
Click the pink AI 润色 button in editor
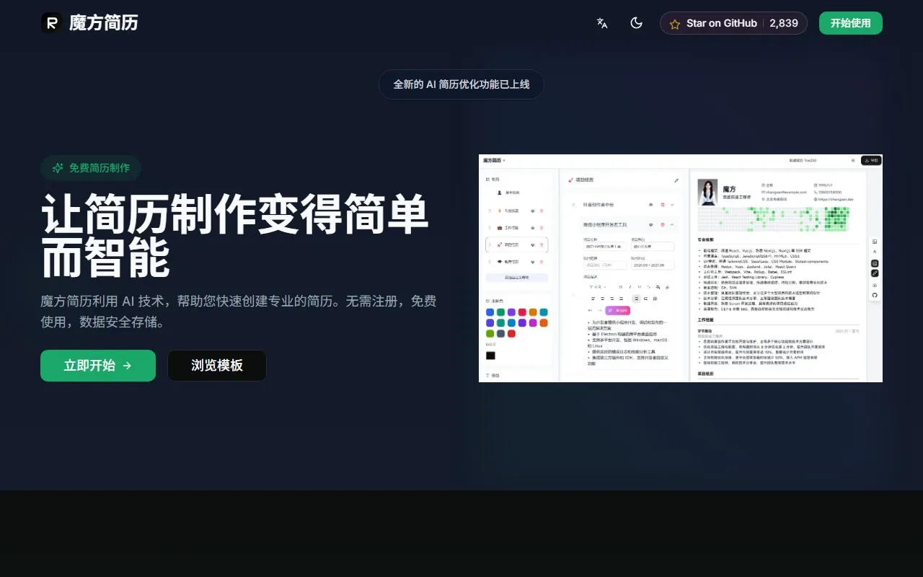pos(618,310)
